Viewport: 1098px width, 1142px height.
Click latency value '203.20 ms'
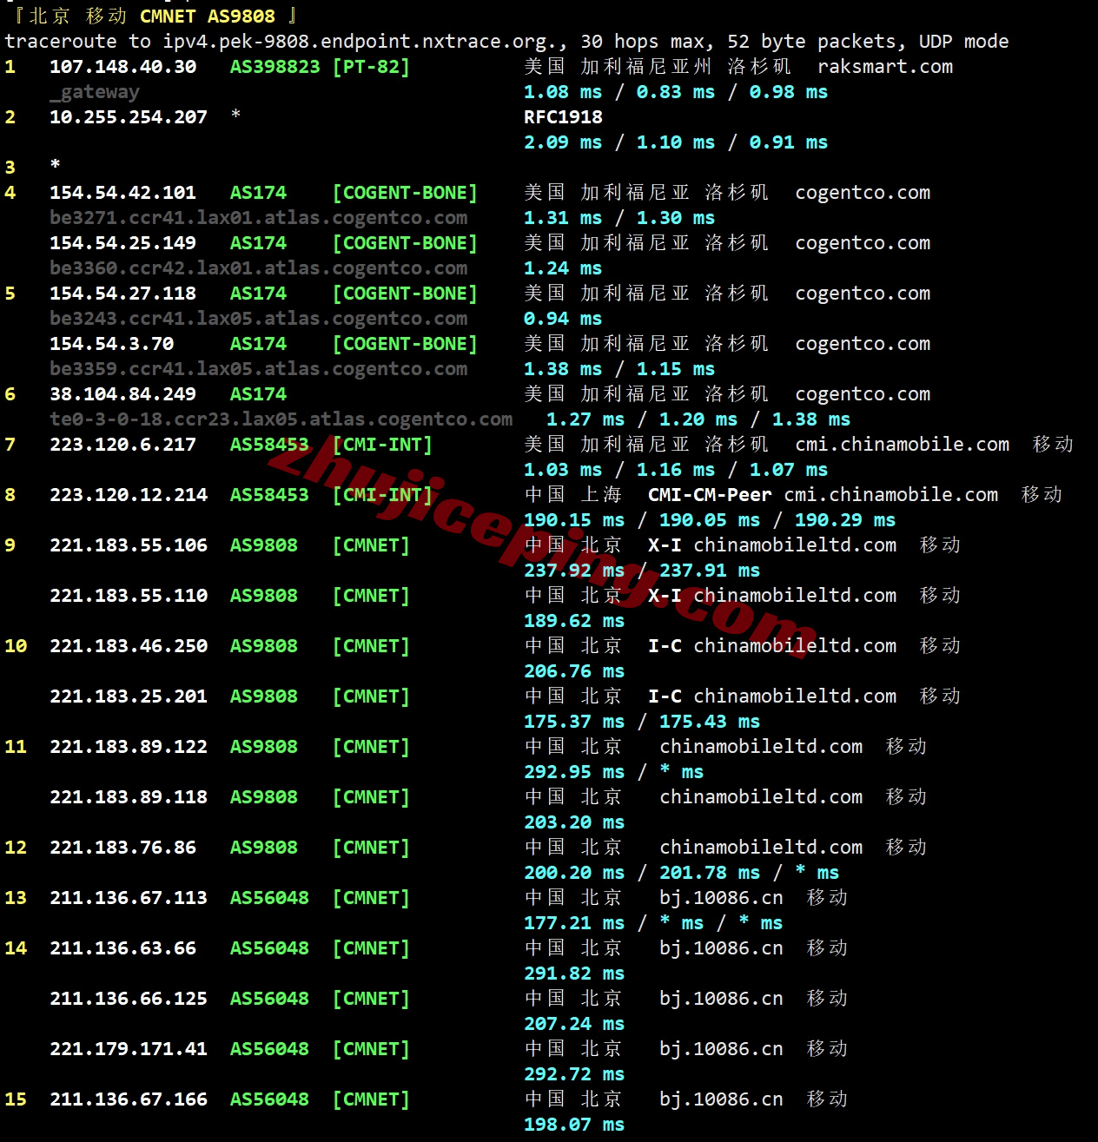(x=574, y=822)
